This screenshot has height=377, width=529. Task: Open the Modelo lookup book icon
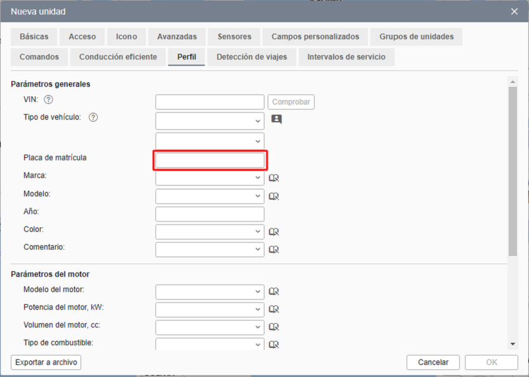point(273,196)
